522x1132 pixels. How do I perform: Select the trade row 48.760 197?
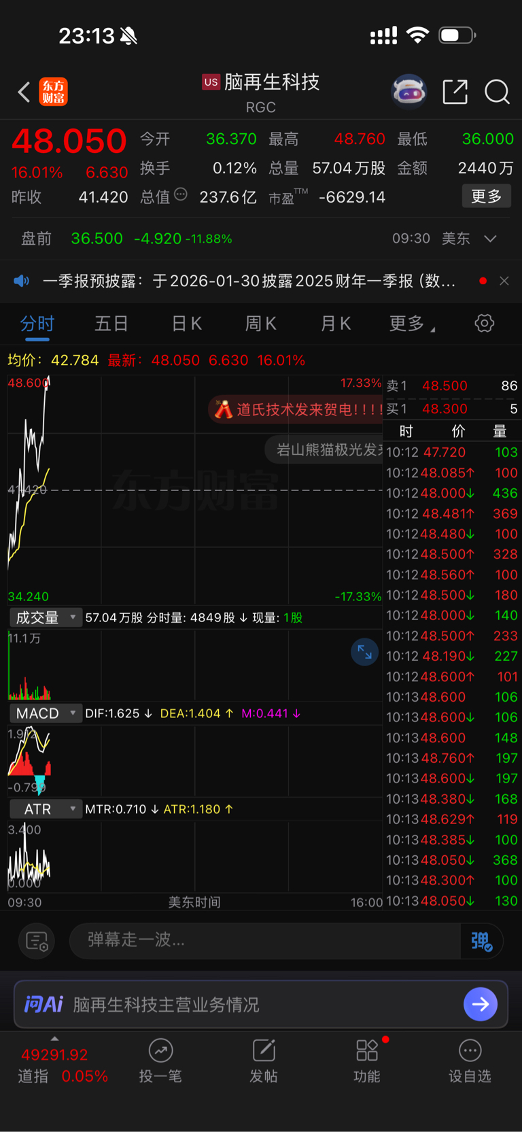pos(452,758)
